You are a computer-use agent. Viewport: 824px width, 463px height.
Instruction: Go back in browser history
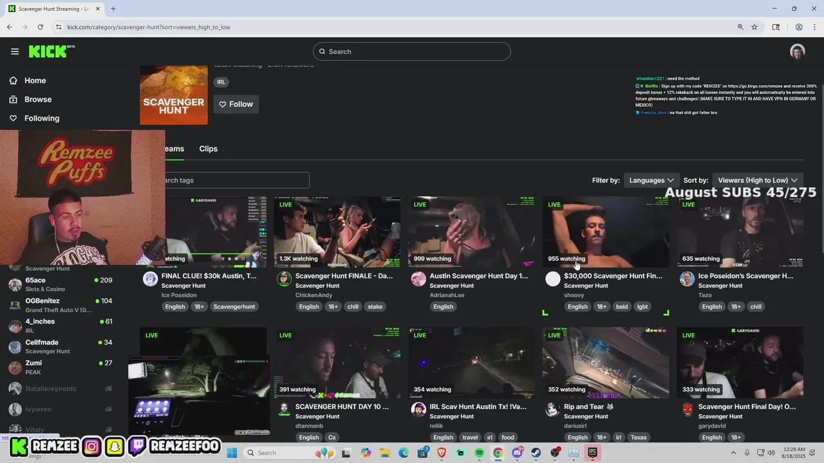[9, 27]
